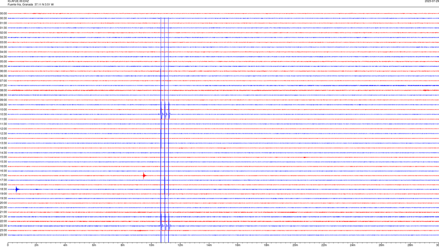Image resolution: width=439 pixels, height=247 pixels.
Task: Click the 22:30 time label
Action: coord(3,226)
